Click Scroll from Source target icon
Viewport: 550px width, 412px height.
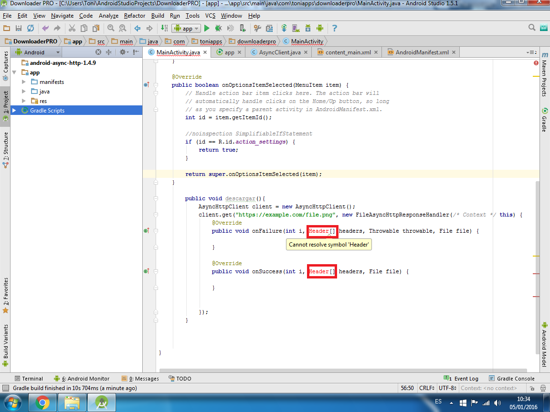click(98, 52)
